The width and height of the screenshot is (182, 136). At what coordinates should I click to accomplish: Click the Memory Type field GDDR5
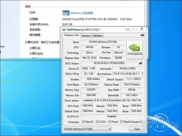(91, 90)
